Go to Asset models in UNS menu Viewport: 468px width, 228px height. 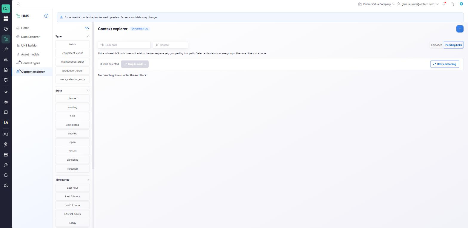[x=30, y=55]
